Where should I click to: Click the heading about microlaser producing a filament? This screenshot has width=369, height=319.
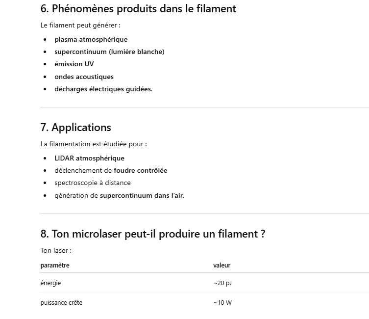point(153,234)
